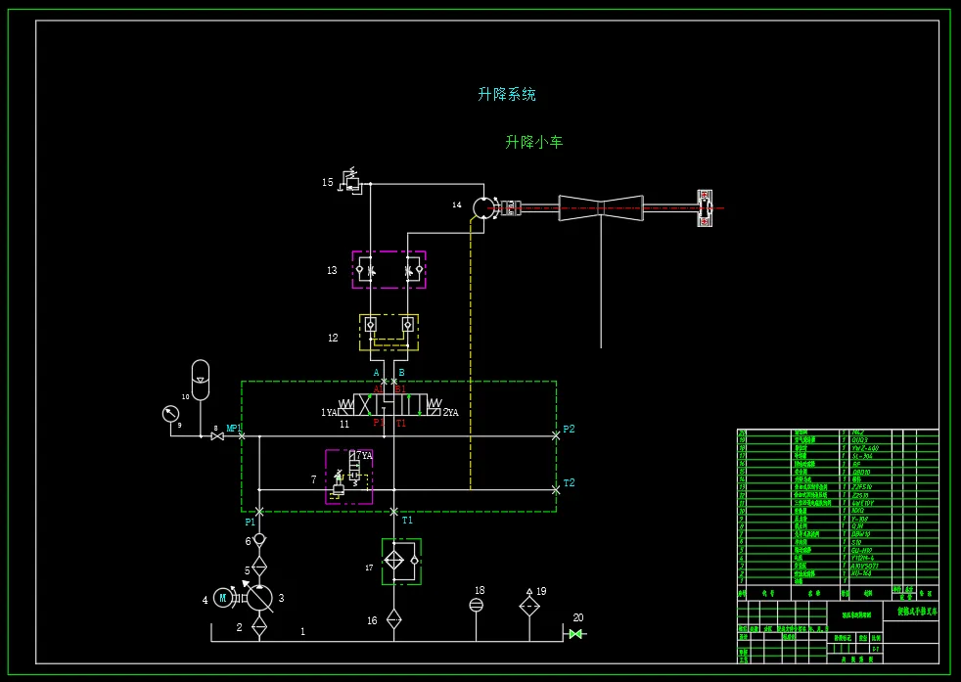Select the magenta solenoid relief valve block 7
Image resolution: width=961 pixels, height=682 pixels.
click(x=348, y=477)
